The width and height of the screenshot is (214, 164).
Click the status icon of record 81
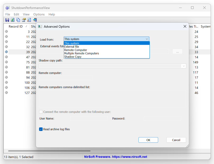[x=6, y=67]
